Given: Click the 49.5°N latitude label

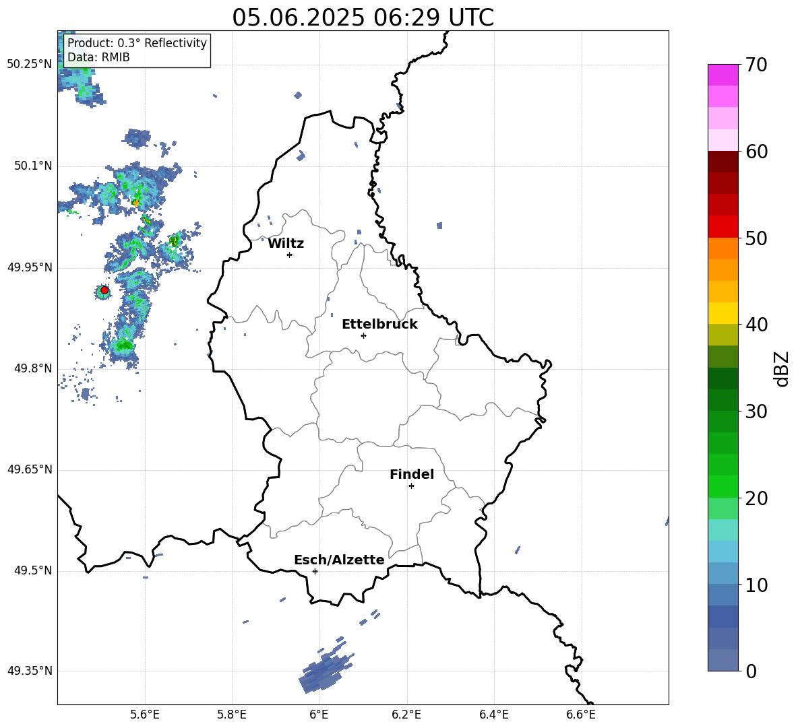Looking at the screenshot, I should coord(33,570).
